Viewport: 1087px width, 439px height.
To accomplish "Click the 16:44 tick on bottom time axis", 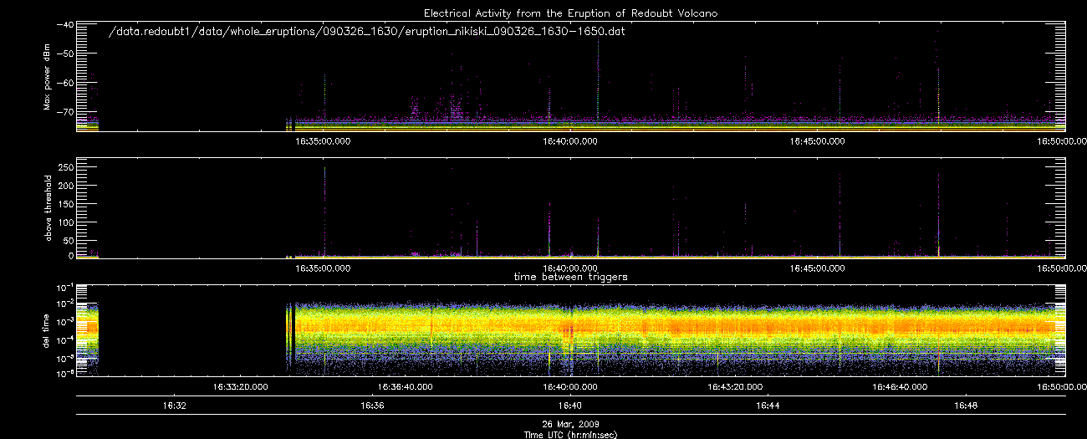I will coord(768,406).
